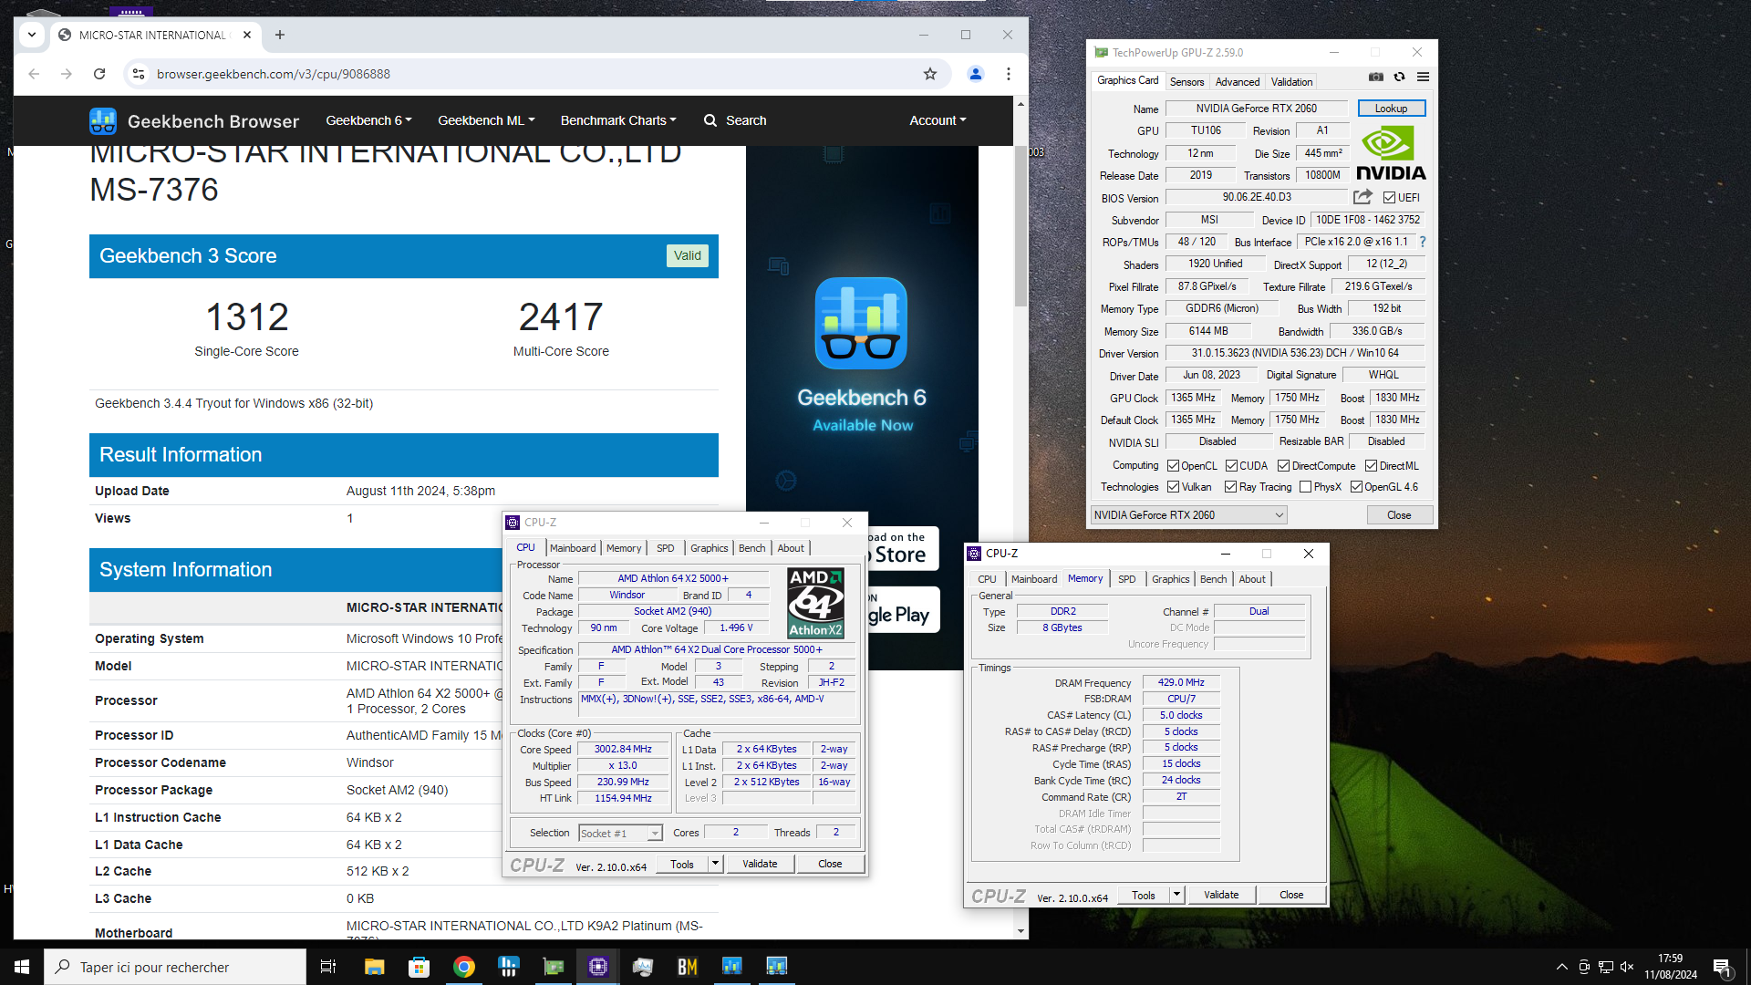Open Mainboard tab in CPU-Z CPU window
The image size is (1751, 985).
click(573, 548)
